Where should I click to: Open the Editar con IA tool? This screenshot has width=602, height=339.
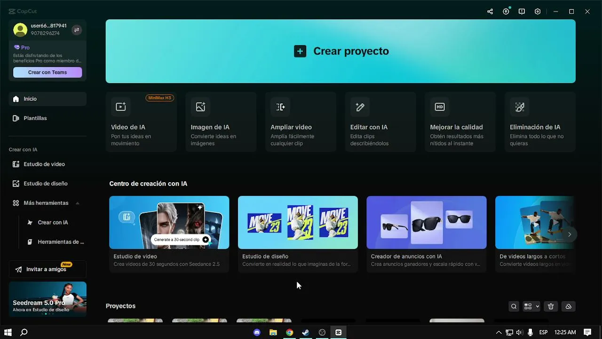(380, 122)
